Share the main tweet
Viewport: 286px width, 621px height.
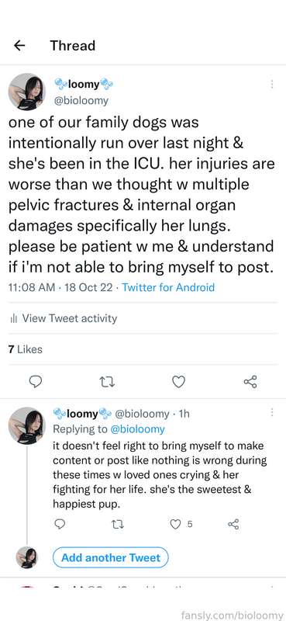pos(250,382)
